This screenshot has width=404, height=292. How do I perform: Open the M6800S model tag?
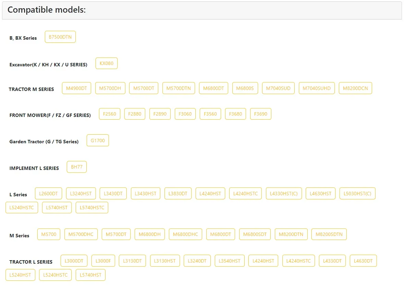245,88
